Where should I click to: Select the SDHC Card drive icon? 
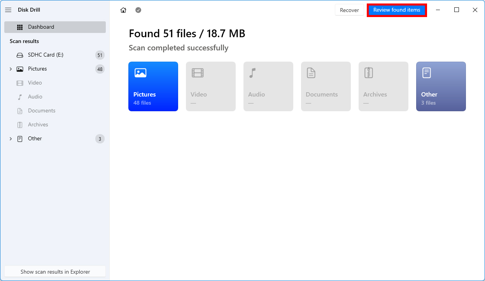click(20, 55)
